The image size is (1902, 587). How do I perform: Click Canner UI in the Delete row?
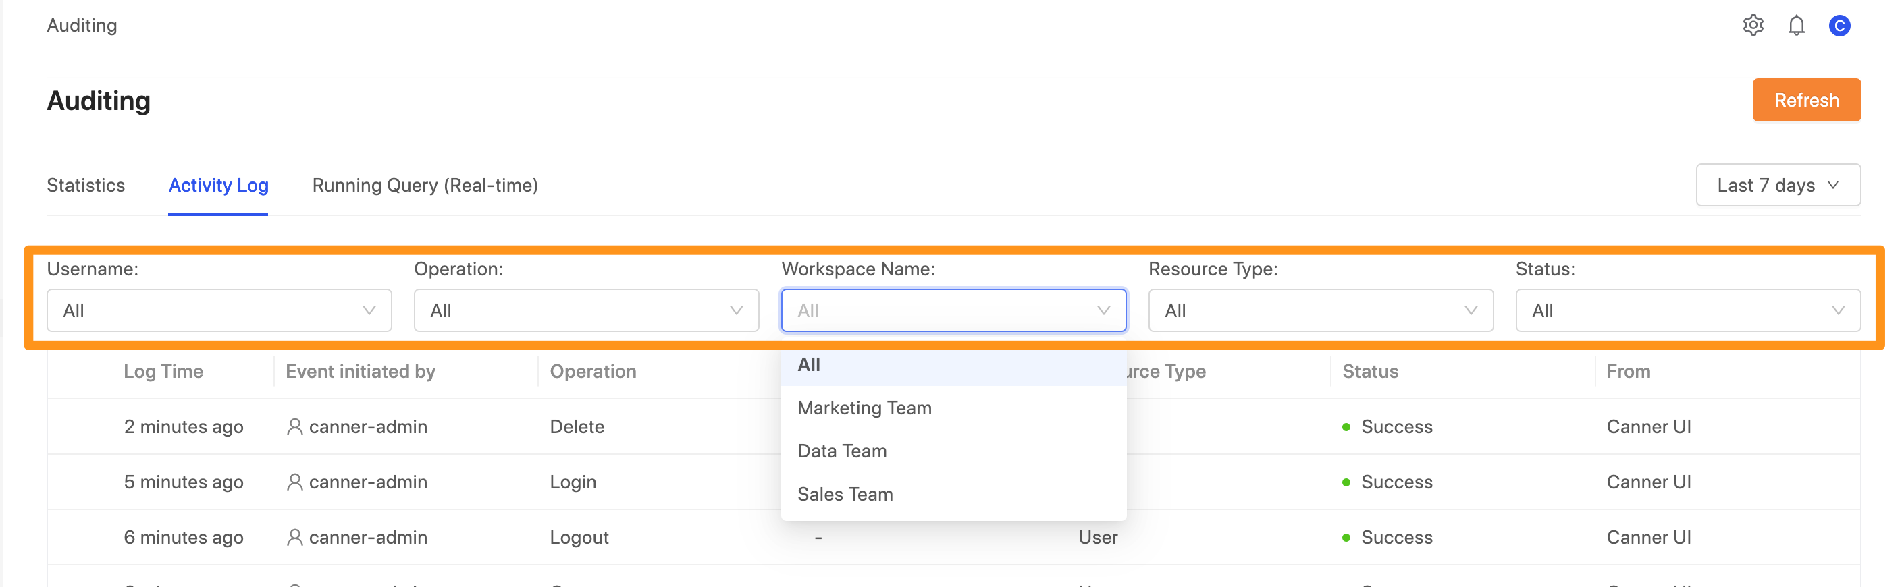(1648, 426)
